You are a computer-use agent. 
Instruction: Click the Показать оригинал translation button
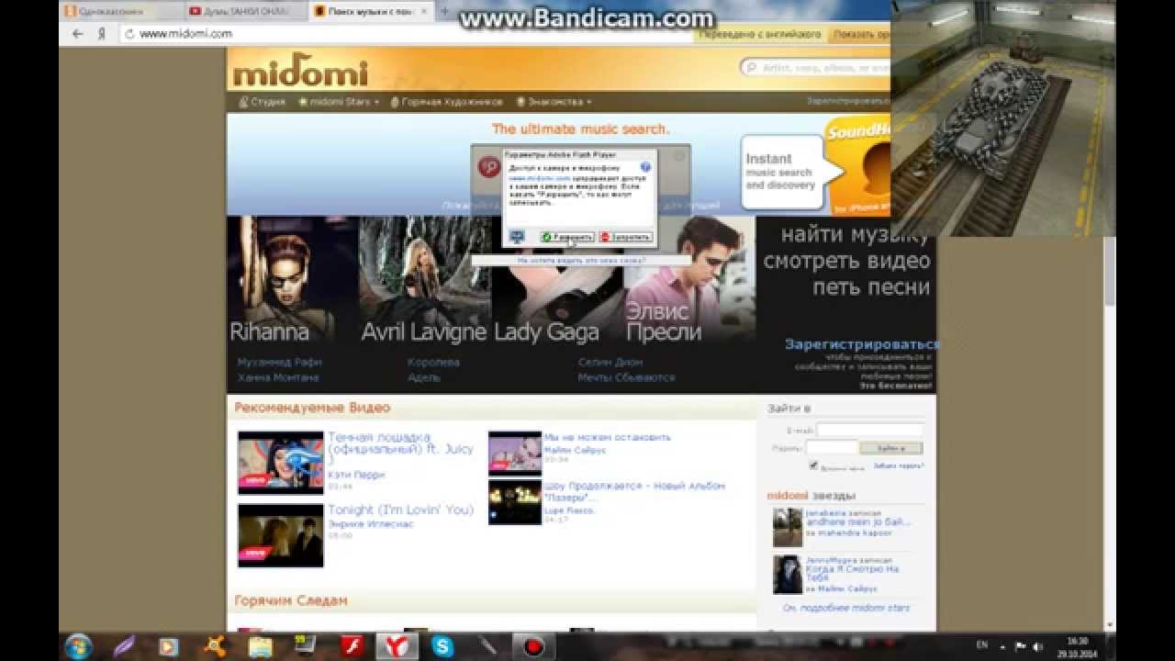tap(860, 34)
